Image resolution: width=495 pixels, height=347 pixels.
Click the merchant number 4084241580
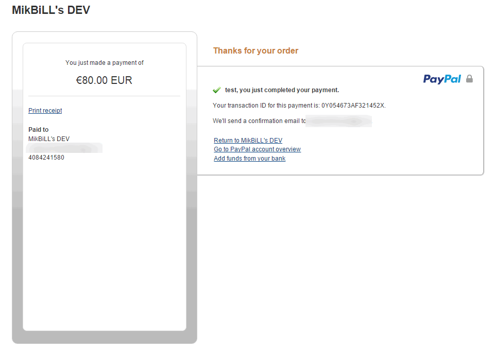46,158
